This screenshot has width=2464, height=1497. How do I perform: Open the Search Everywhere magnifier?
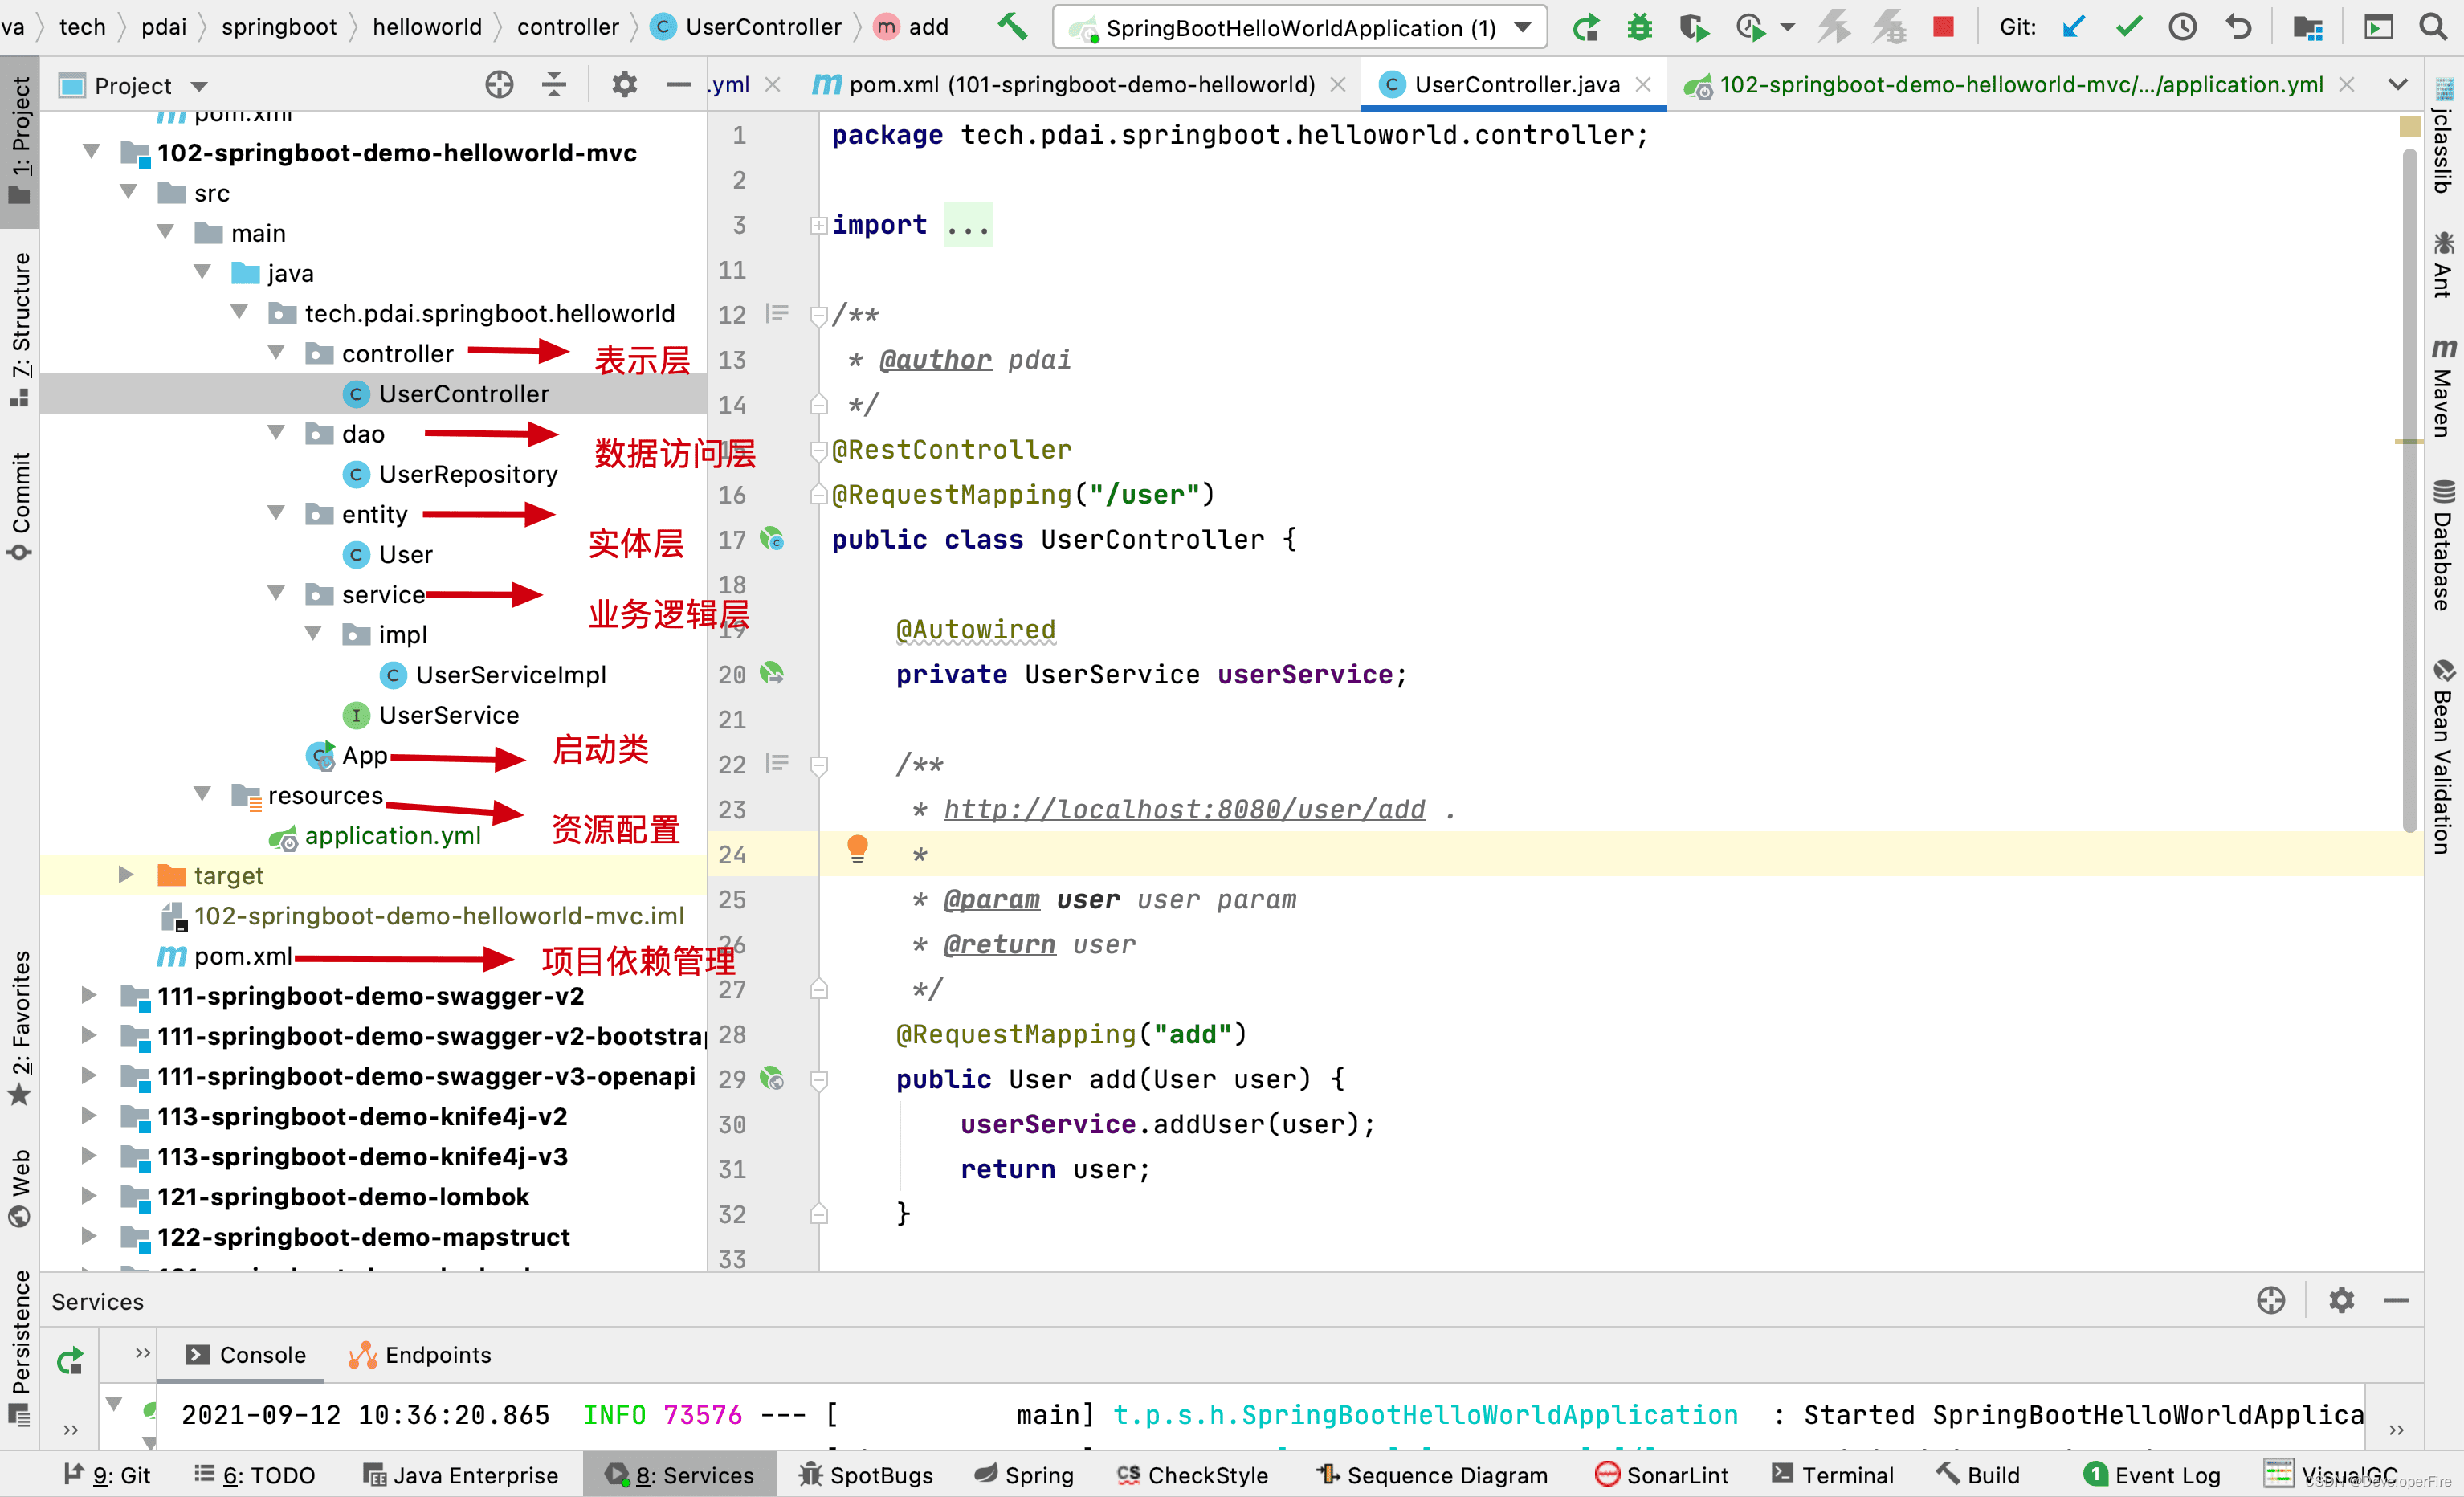coord(2432,27)
